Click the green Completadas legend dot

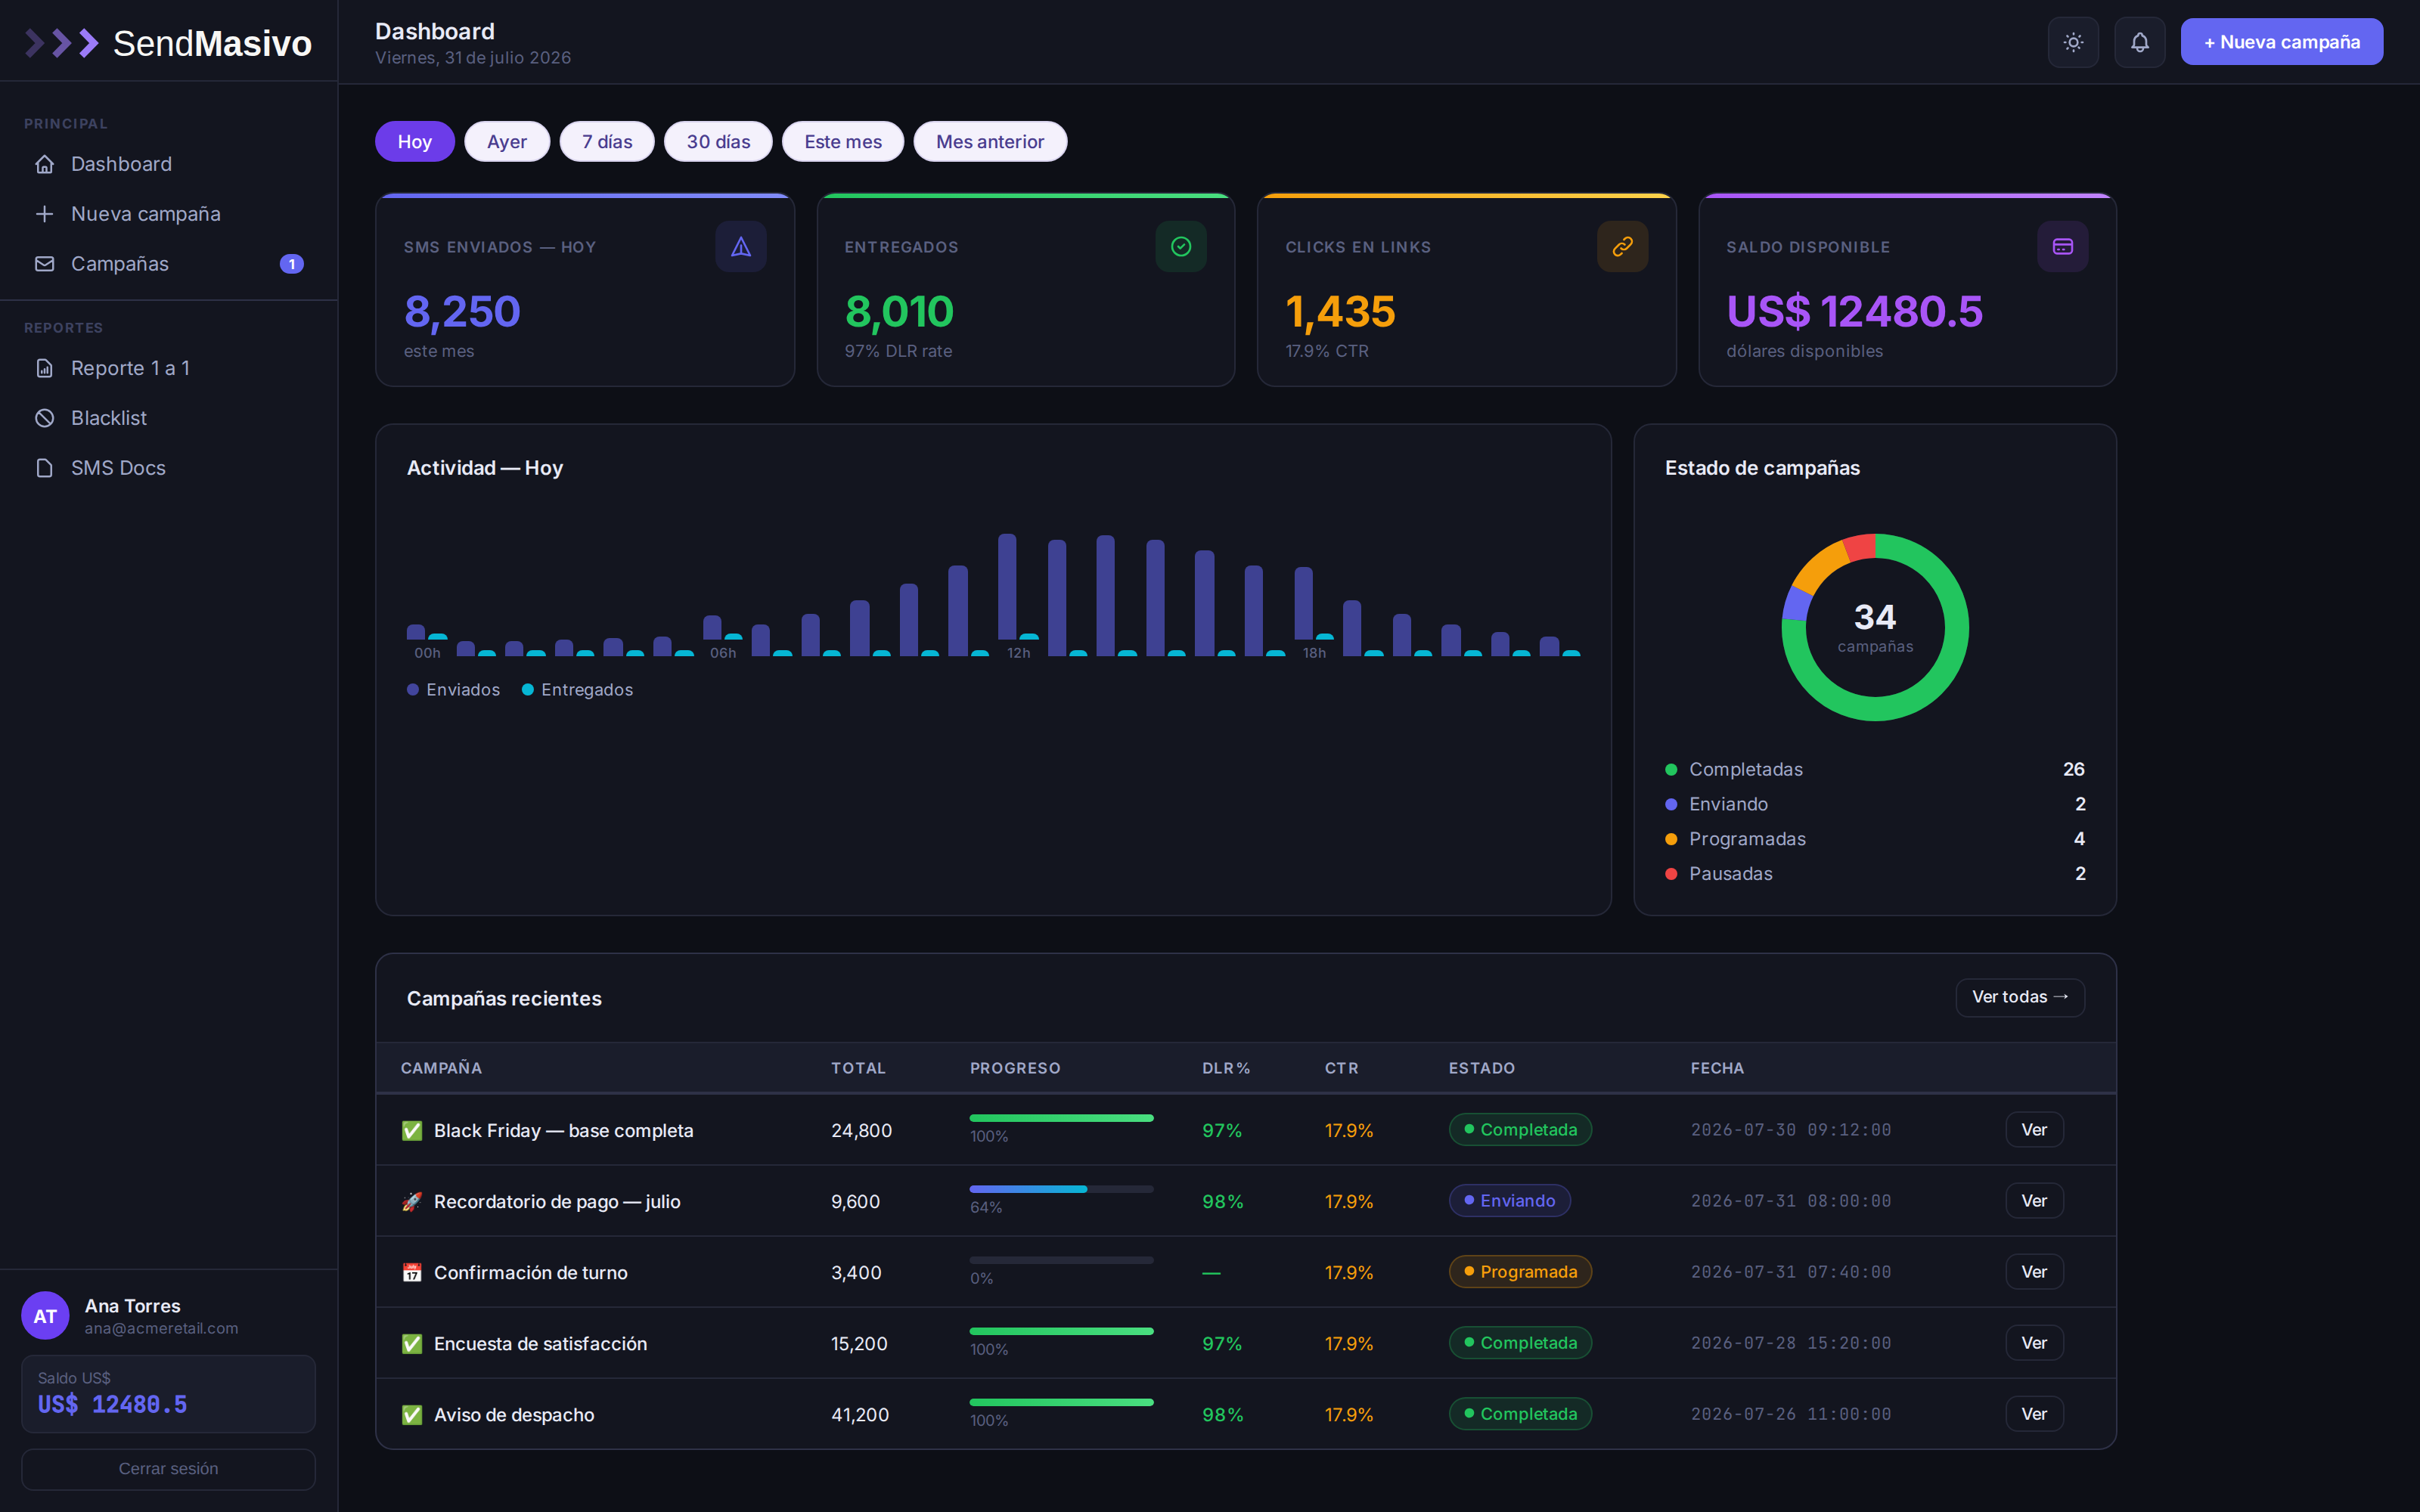pyautogui.click(x=1671, y=770)
